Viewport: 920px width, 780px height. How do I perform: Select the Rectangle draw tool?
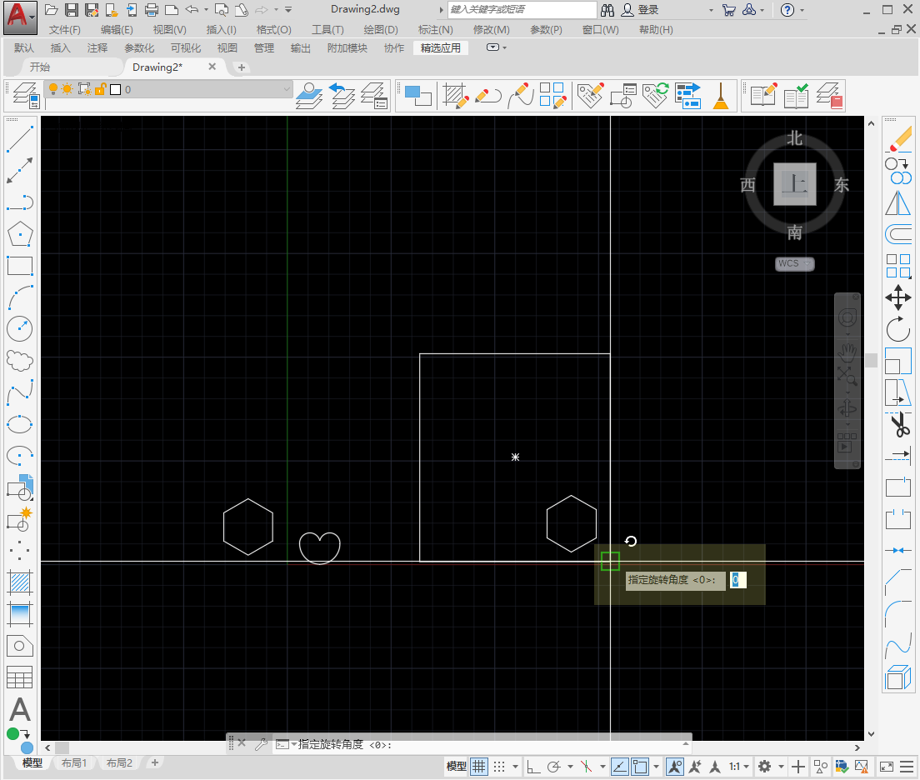(19, 266)
